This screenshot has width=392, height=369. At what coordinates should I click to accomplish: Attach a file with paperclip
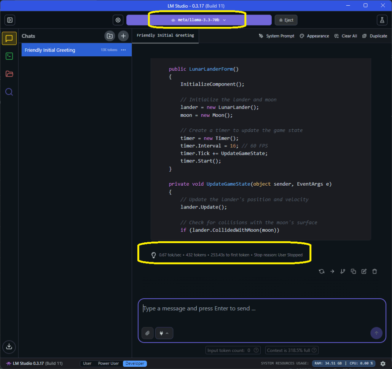tap(148, 333)
